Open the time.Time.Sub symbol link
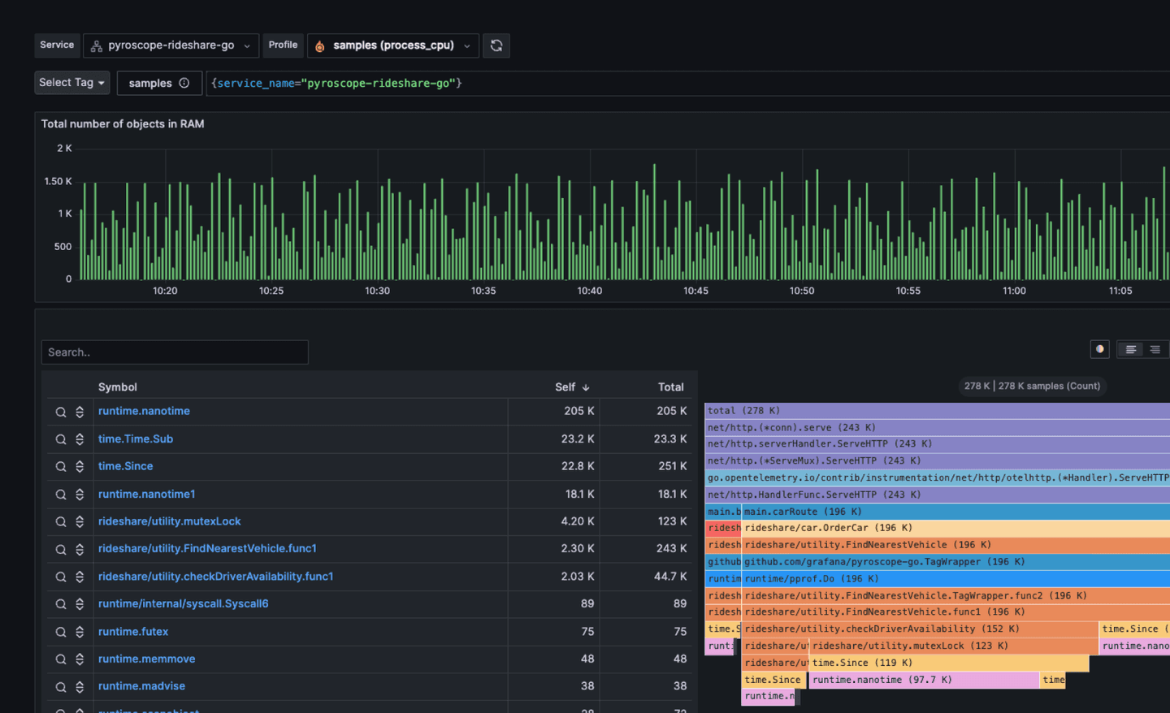 pos(136,439)
